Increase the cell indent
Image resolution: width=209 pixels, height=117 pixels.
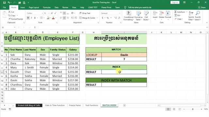[x=75, y=18]
